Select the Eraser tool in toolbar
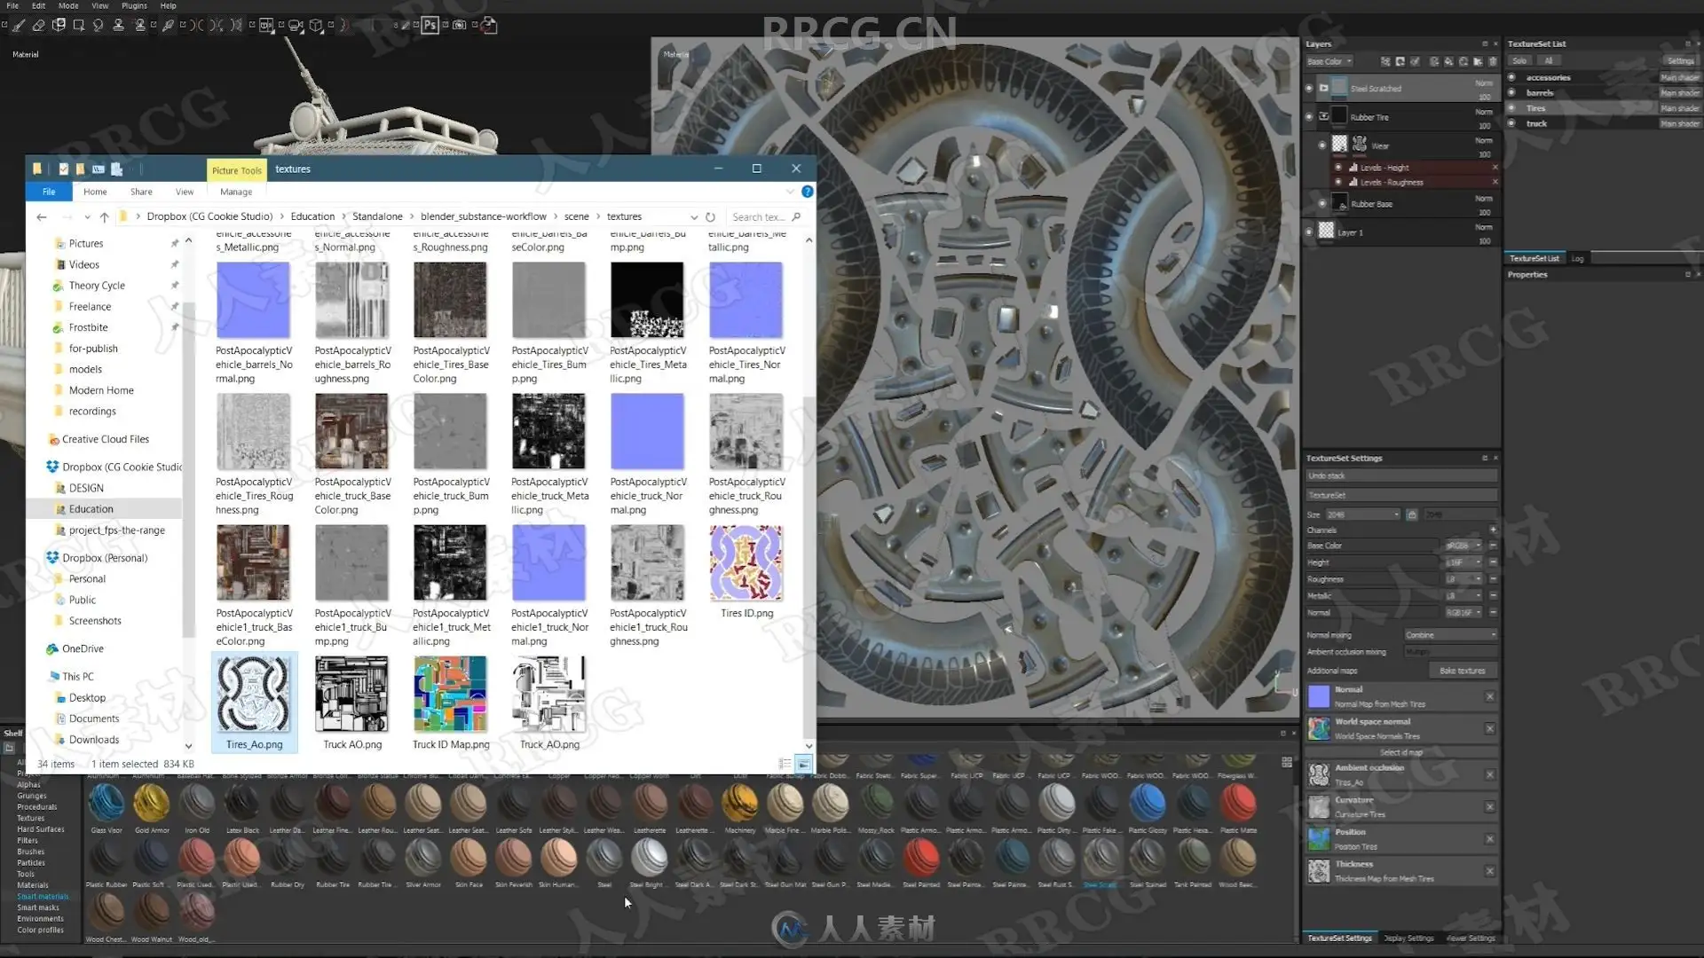This screenshot has width=1704, height=958. (38, 25)
